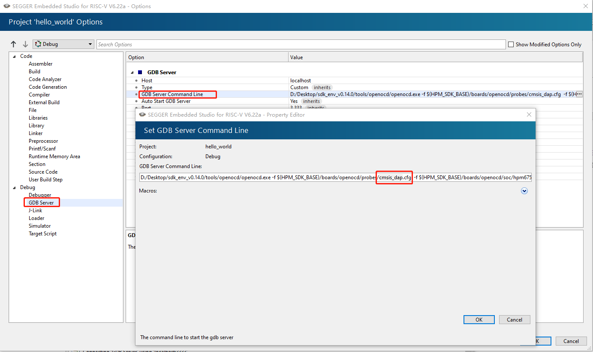Select J-Link tree item
593x352 pixels.
(36, 211)
